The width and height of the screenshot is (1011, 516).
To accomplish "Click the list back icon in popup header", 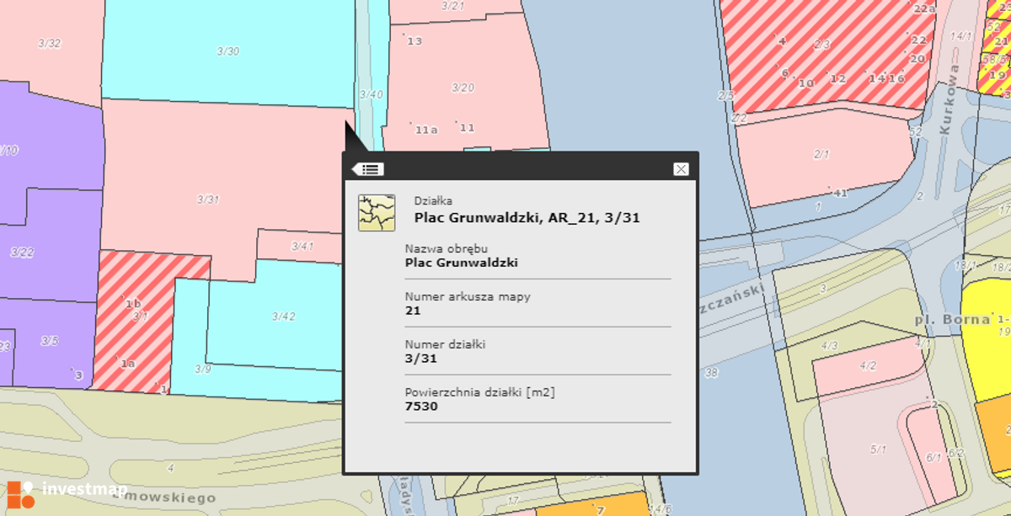I will pyautogui.click(x=369, y=169).
